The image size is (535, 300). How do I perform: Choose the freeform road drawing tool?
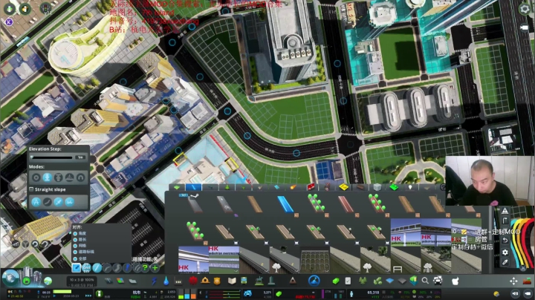pyautogui.click(x=117, y=268)
